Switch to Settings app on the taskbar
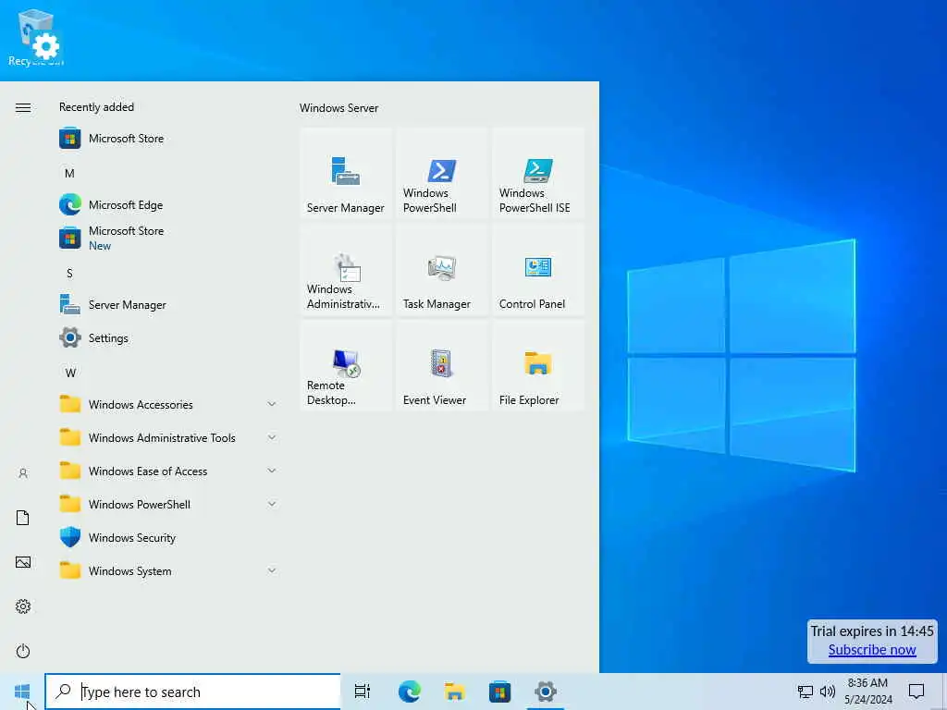The image size is (947, 710). tap(545, 692)
